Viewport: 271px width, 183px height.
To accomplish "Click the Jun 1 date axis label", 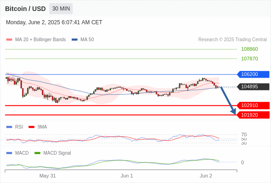I will coord(127,176).
